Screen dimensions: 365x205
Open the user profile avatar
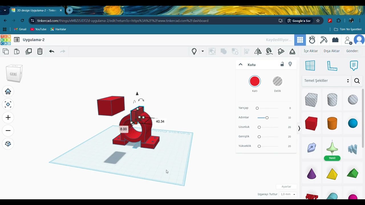(x=359, y=40)
